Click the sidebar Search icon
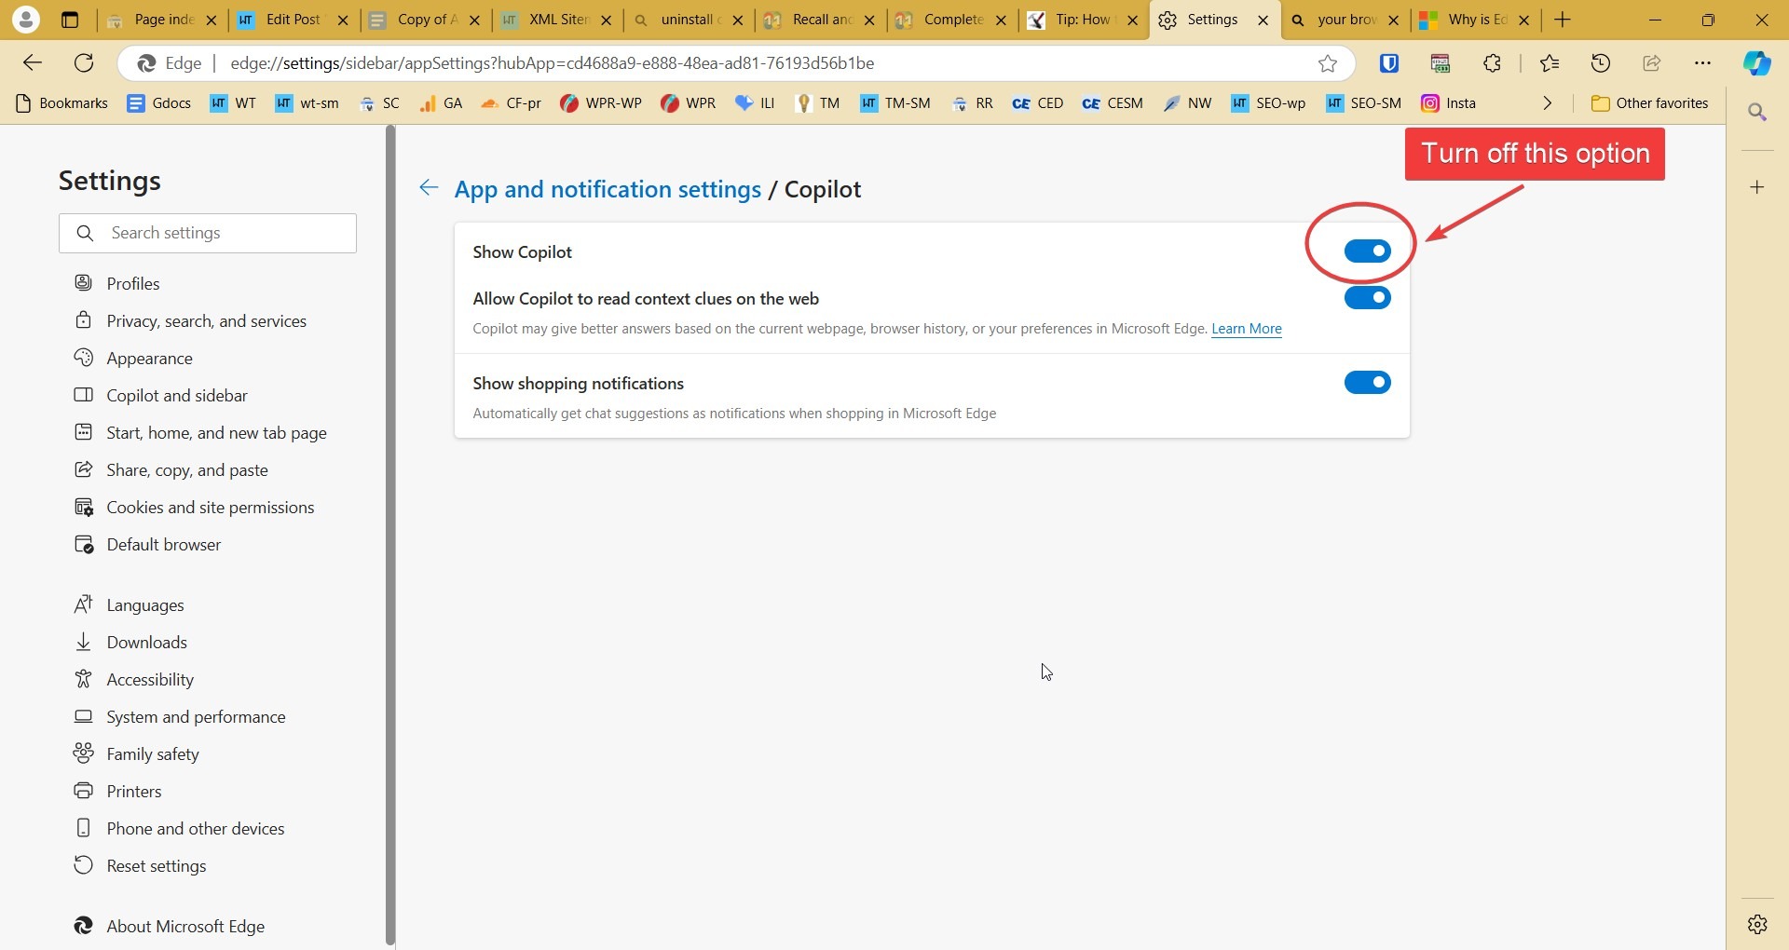1789x950 pixels. pyautogui.click(x=1757, y=112)
